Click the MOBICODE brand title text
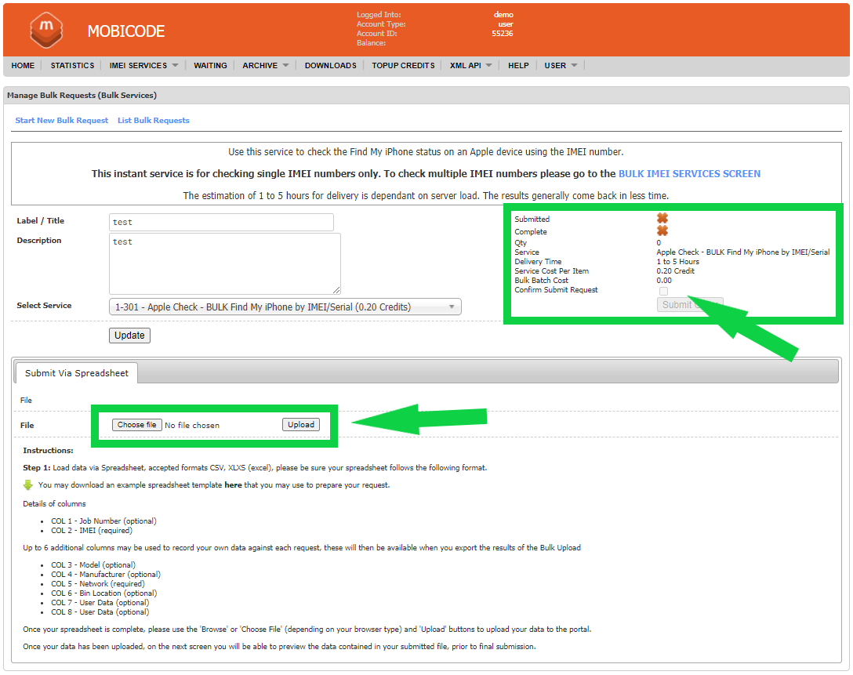Viewport: 853px width, 675px height. point(126,31)
